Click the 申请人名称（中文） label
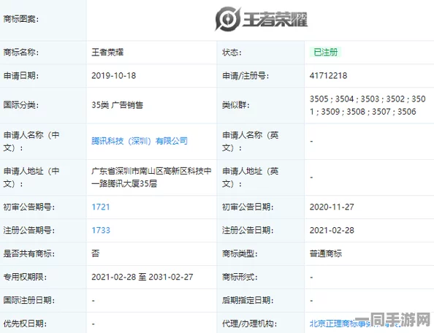This screenshot has width=434, height=333. coord(31,142)
